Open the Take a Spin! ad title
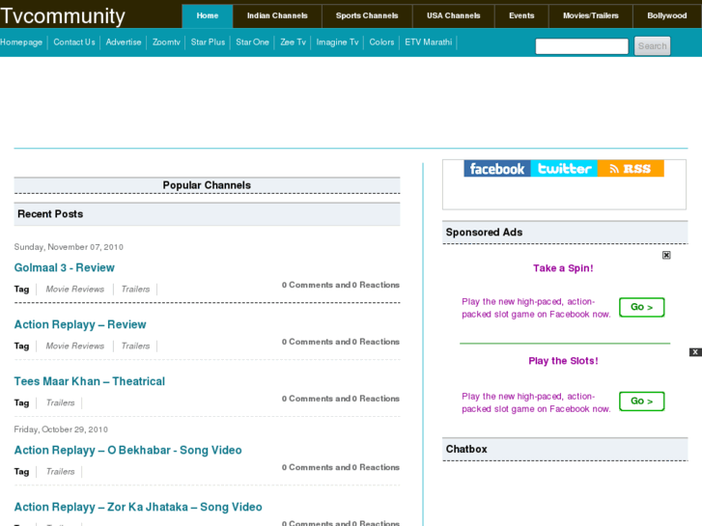Screen dimensions: 702x526 563,268
